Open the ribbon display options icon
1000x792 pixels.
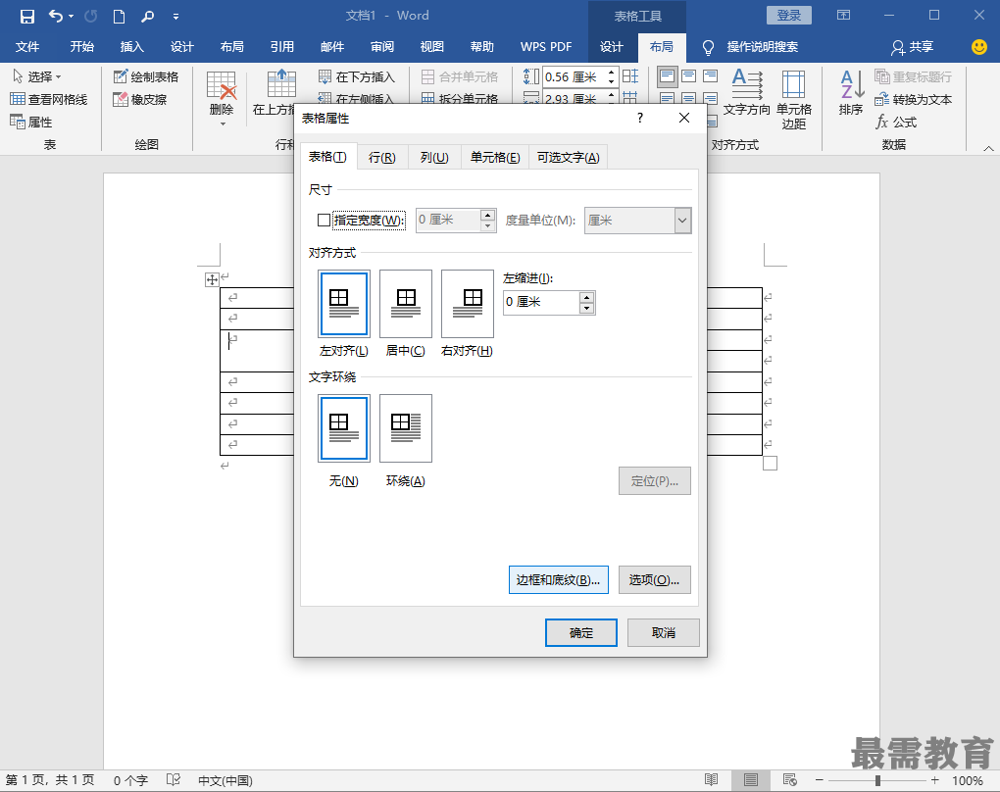844,16
